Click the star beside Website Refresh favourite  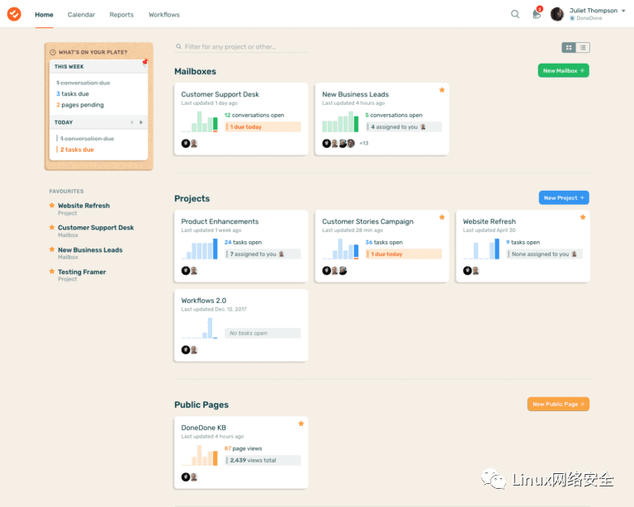coord(52,205)
